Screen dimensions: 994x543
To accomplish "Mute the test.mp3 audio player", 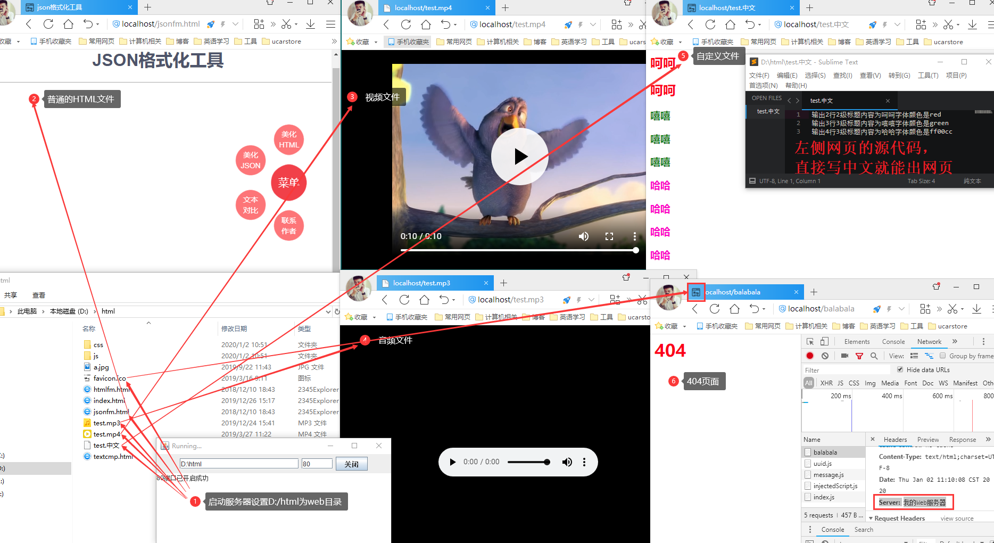I will [567, 462].
